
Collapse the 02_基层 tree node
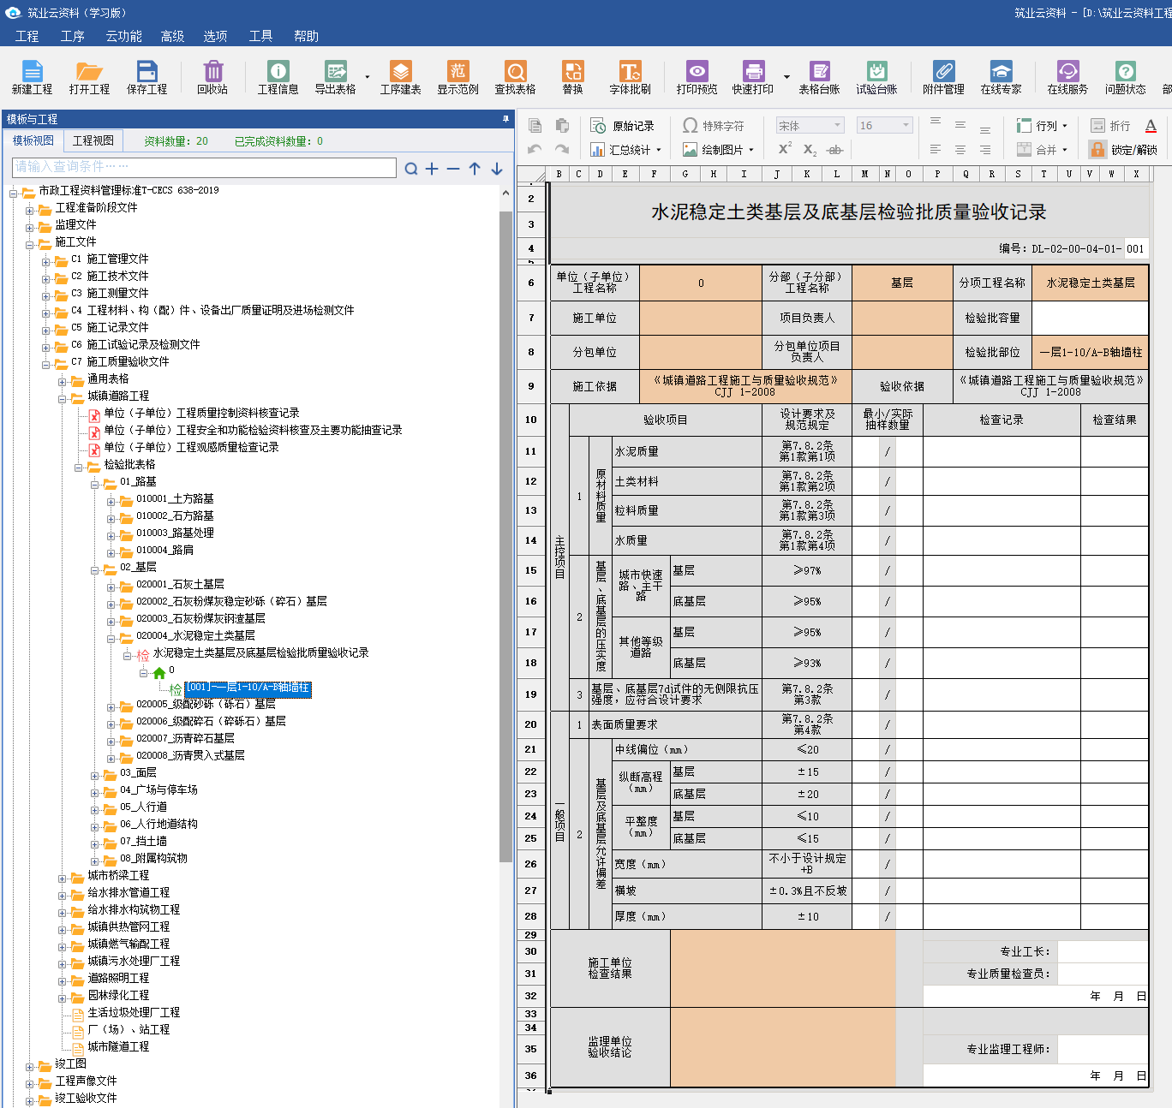(x=95, y=570)
